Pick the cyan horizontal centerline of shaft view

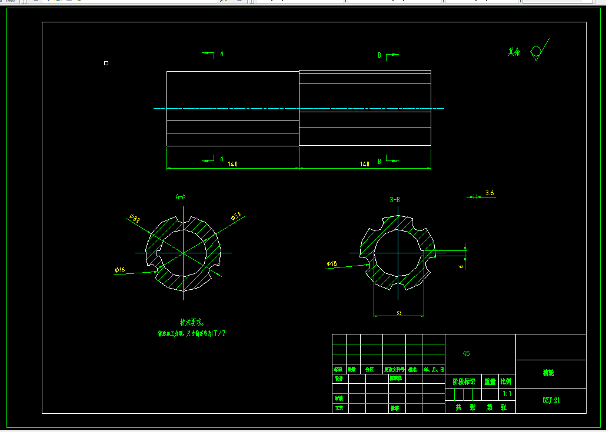[299, 109]
